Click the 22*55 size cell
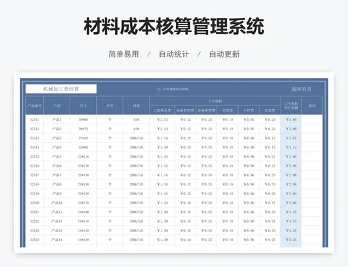Viewport: 348px width, 267px height. click(x=83, y=138)
